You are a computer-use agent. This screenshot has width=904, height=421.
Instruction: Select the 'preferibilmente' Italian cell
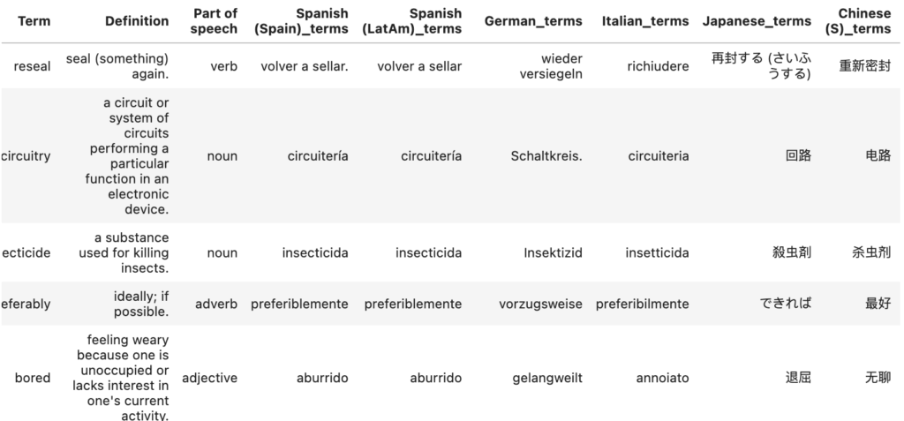point(642,304)
